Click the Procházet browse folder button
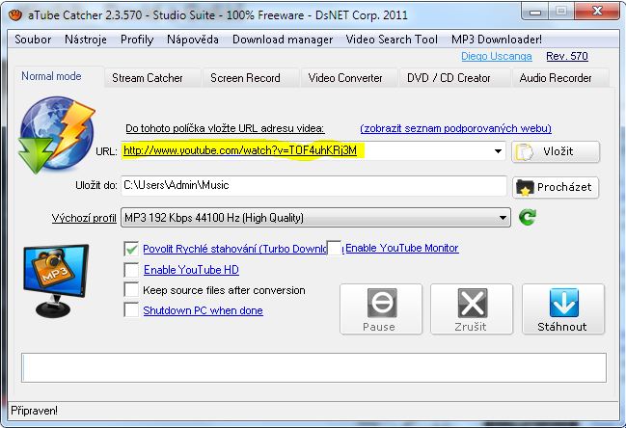The height and width of the screenshot is (428, 626). tap(556, 187)
